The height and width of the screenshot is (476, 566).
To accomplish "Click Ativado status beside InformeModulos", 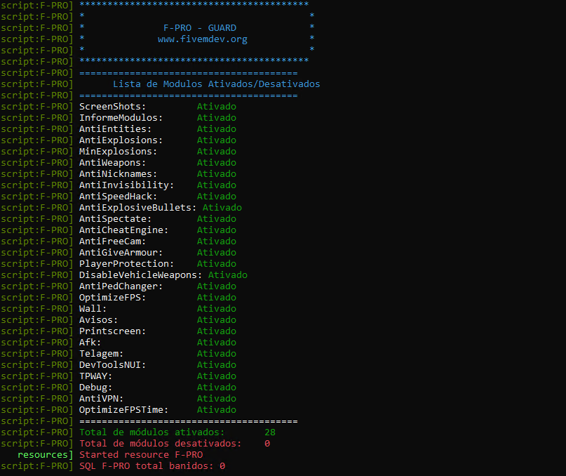I will pyautogui.click(x=216, y=118).
